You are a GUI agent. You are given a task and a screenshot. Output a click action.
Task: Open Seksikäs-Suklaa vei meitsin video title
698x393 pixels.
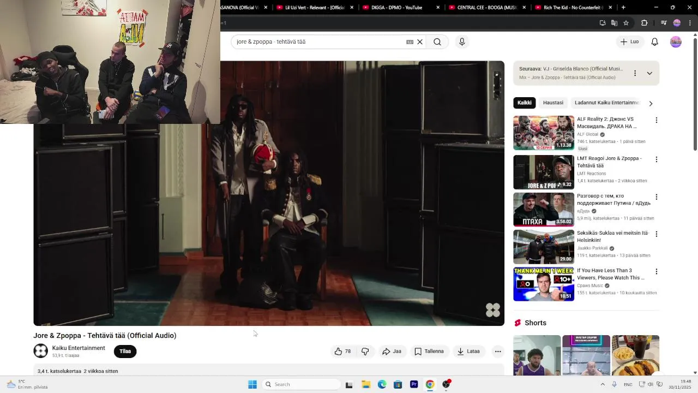[613, 236]
